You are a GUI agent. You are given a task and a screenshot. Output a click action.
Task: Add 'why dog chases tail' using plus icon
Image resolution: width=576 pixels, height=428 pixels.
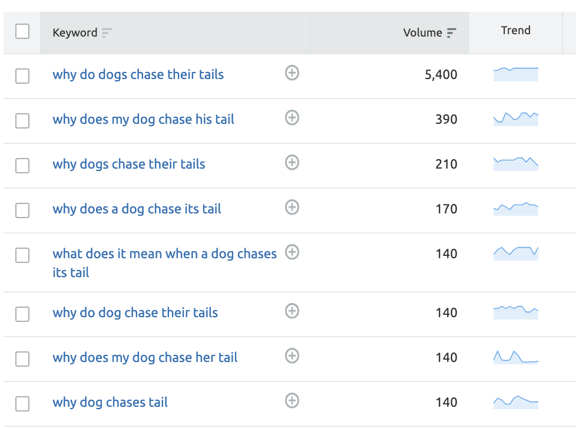click(292, 401)
